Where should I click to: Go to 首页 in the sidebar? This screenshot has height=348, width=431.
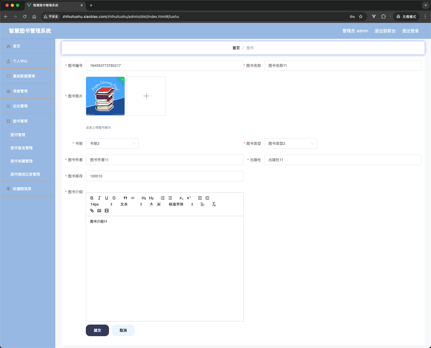click(x=28, y=46)
